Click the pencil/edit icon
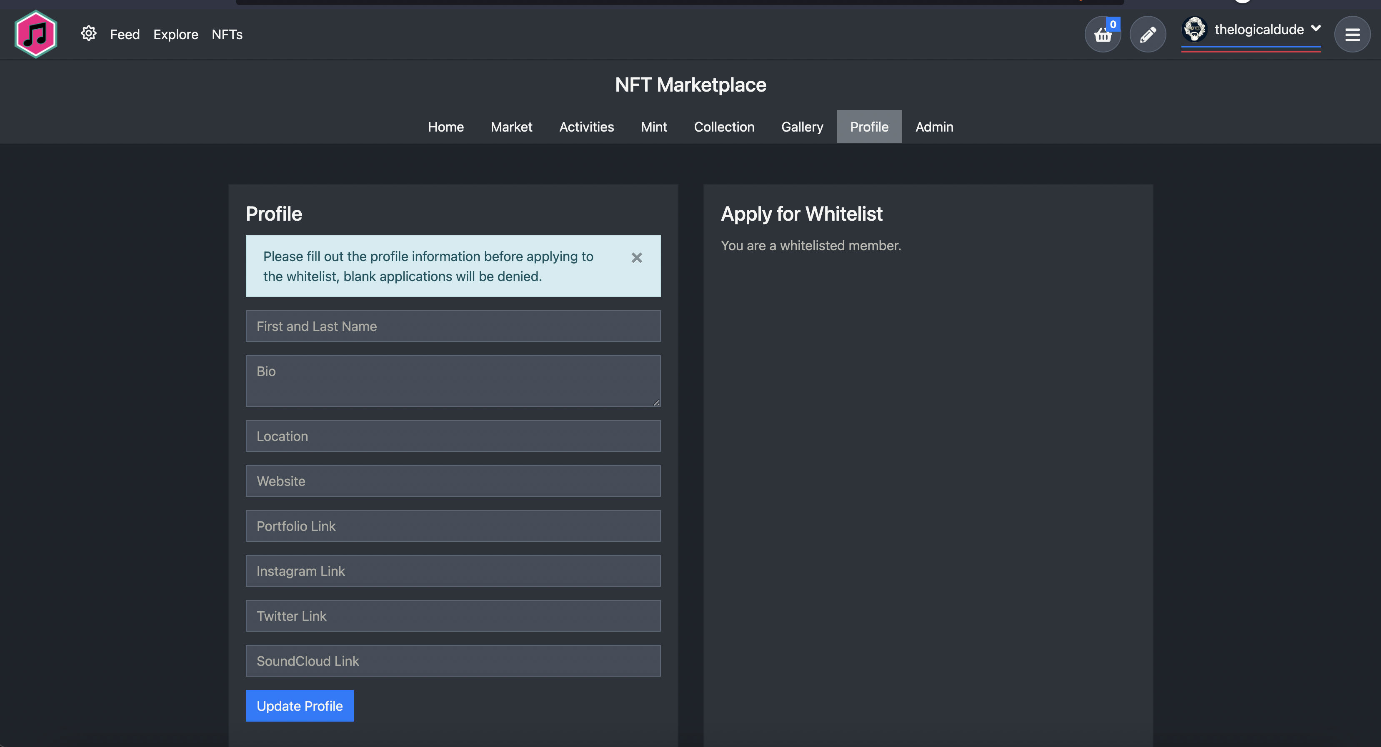Screen dimensions: 1381x747 (x=1148, y=34)
